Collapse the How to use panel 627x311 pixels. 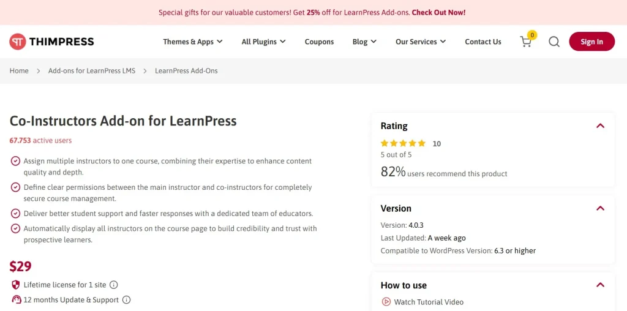coord(600,285)
